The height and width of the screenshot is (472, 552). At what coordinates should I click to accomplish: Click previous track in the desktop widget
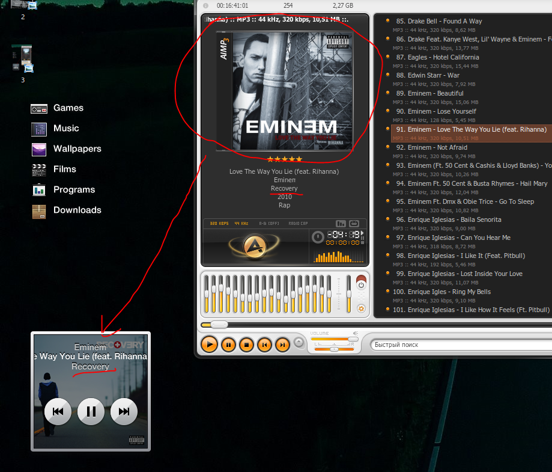pyautogui.click(x=58, y=411)
